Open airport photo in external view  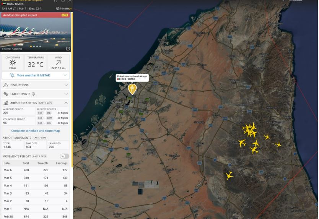pos(68,49)
